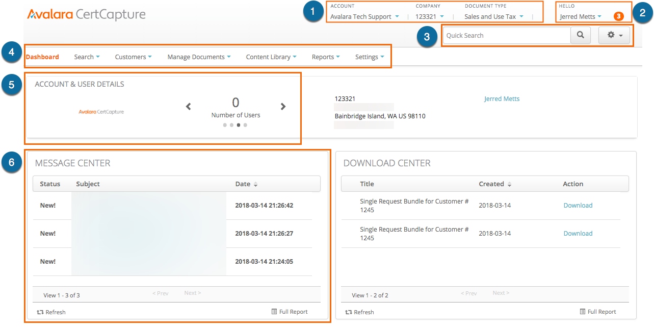The height and width of the screenshot is (327, 654).
Task: Expand the Account dropdown Avalara Tech Support
Action: 364,16
